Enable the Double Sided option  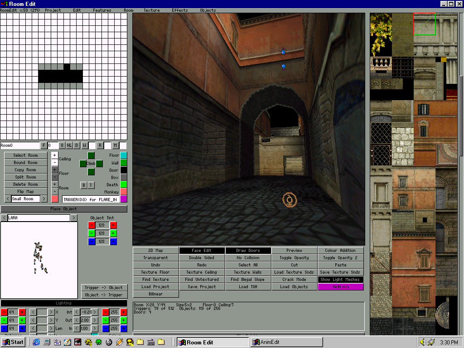[x=202, y=258]
